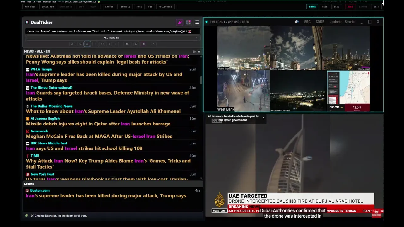Open the DualTicker hamburger menu
Image resolution: width=404 pixels, height=227 pixels.
coord(197,22)
